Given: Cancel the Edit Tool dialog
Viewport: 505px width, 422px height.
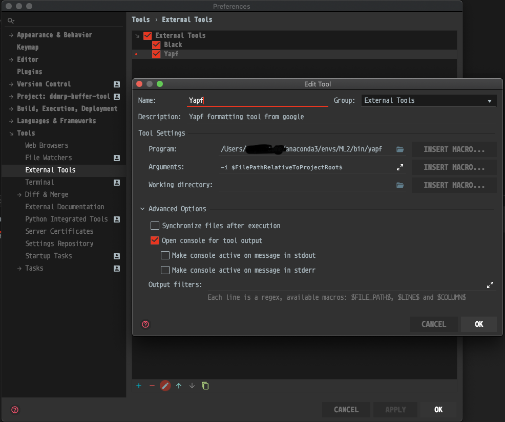Looking at the screenshot, I should [434, 324].
